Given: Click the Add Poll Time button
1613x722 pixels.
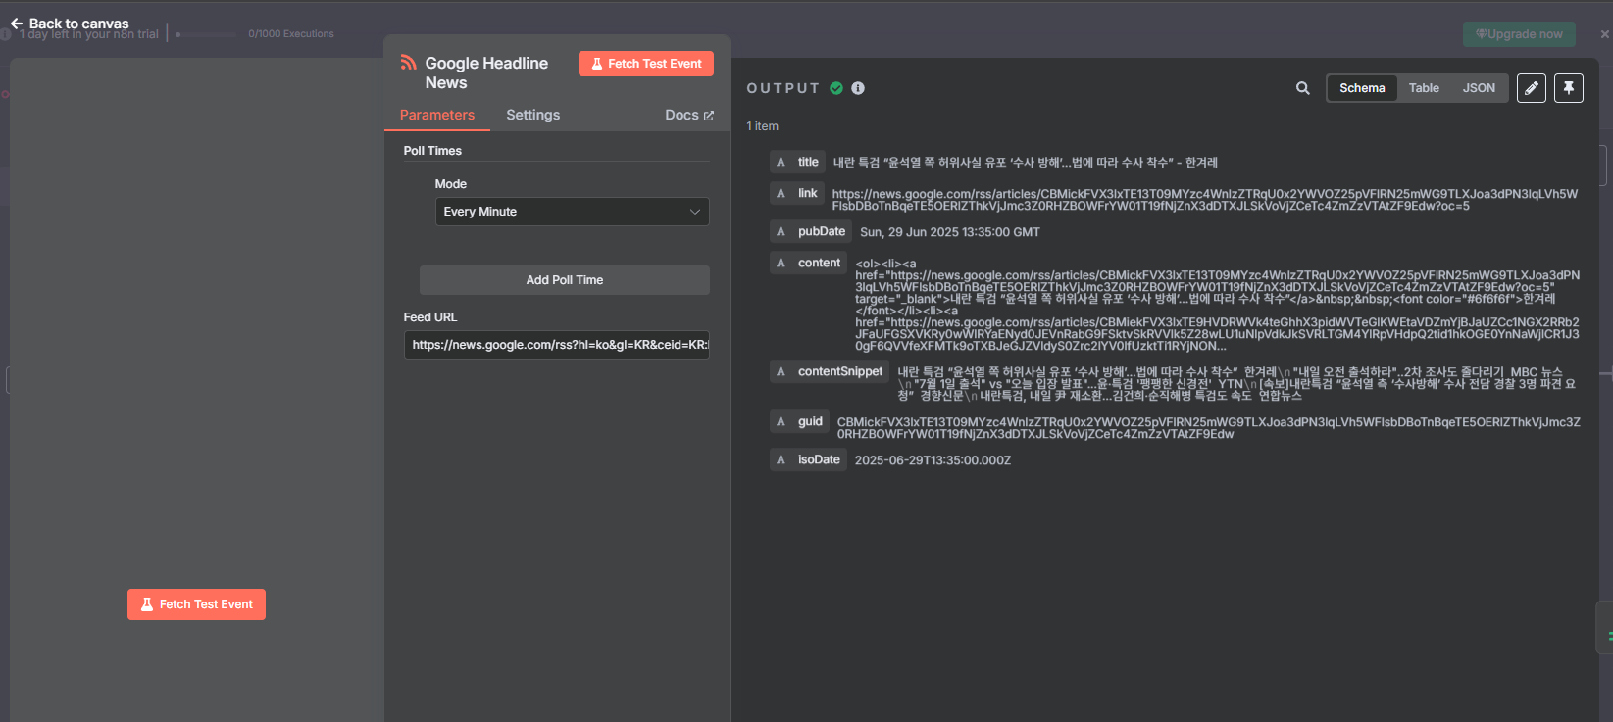Looking at the screenshot, I should 565,280.
